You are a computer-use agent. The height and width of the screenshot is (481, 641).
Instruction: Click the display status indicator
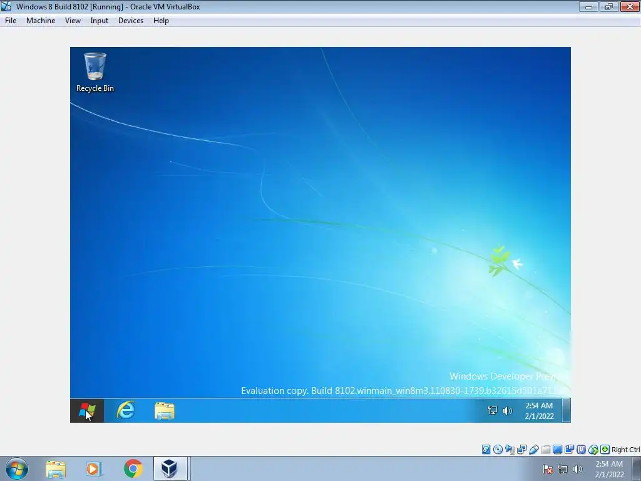pyautogui.click(x=557, y=450)
